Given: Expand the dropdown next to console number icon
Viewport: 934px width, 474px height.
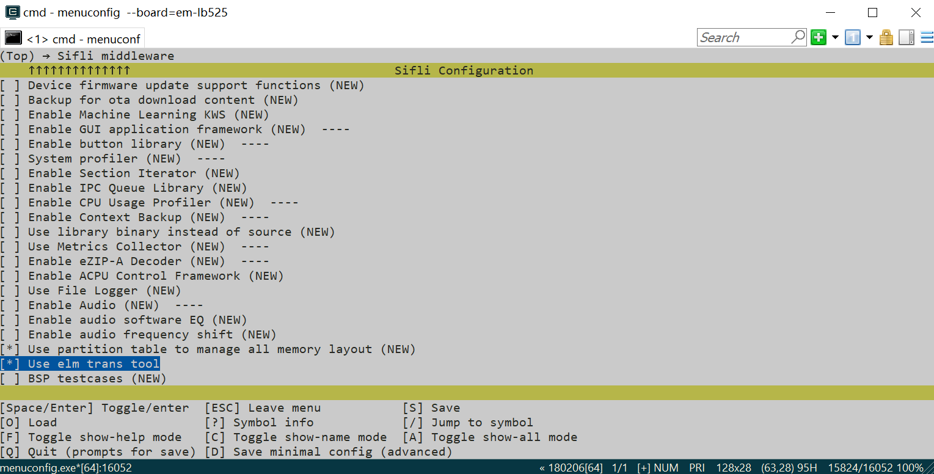Looking at the screenshot, I should click(x=869, y=38).
